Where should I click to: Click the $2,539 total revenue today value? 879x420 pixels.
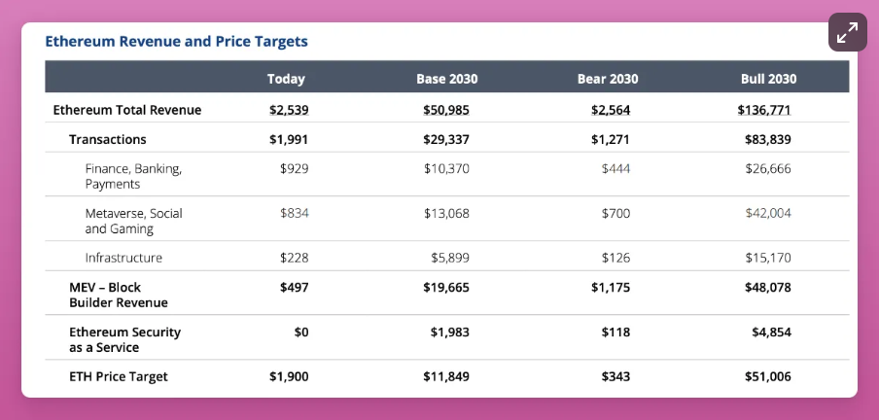289,110
